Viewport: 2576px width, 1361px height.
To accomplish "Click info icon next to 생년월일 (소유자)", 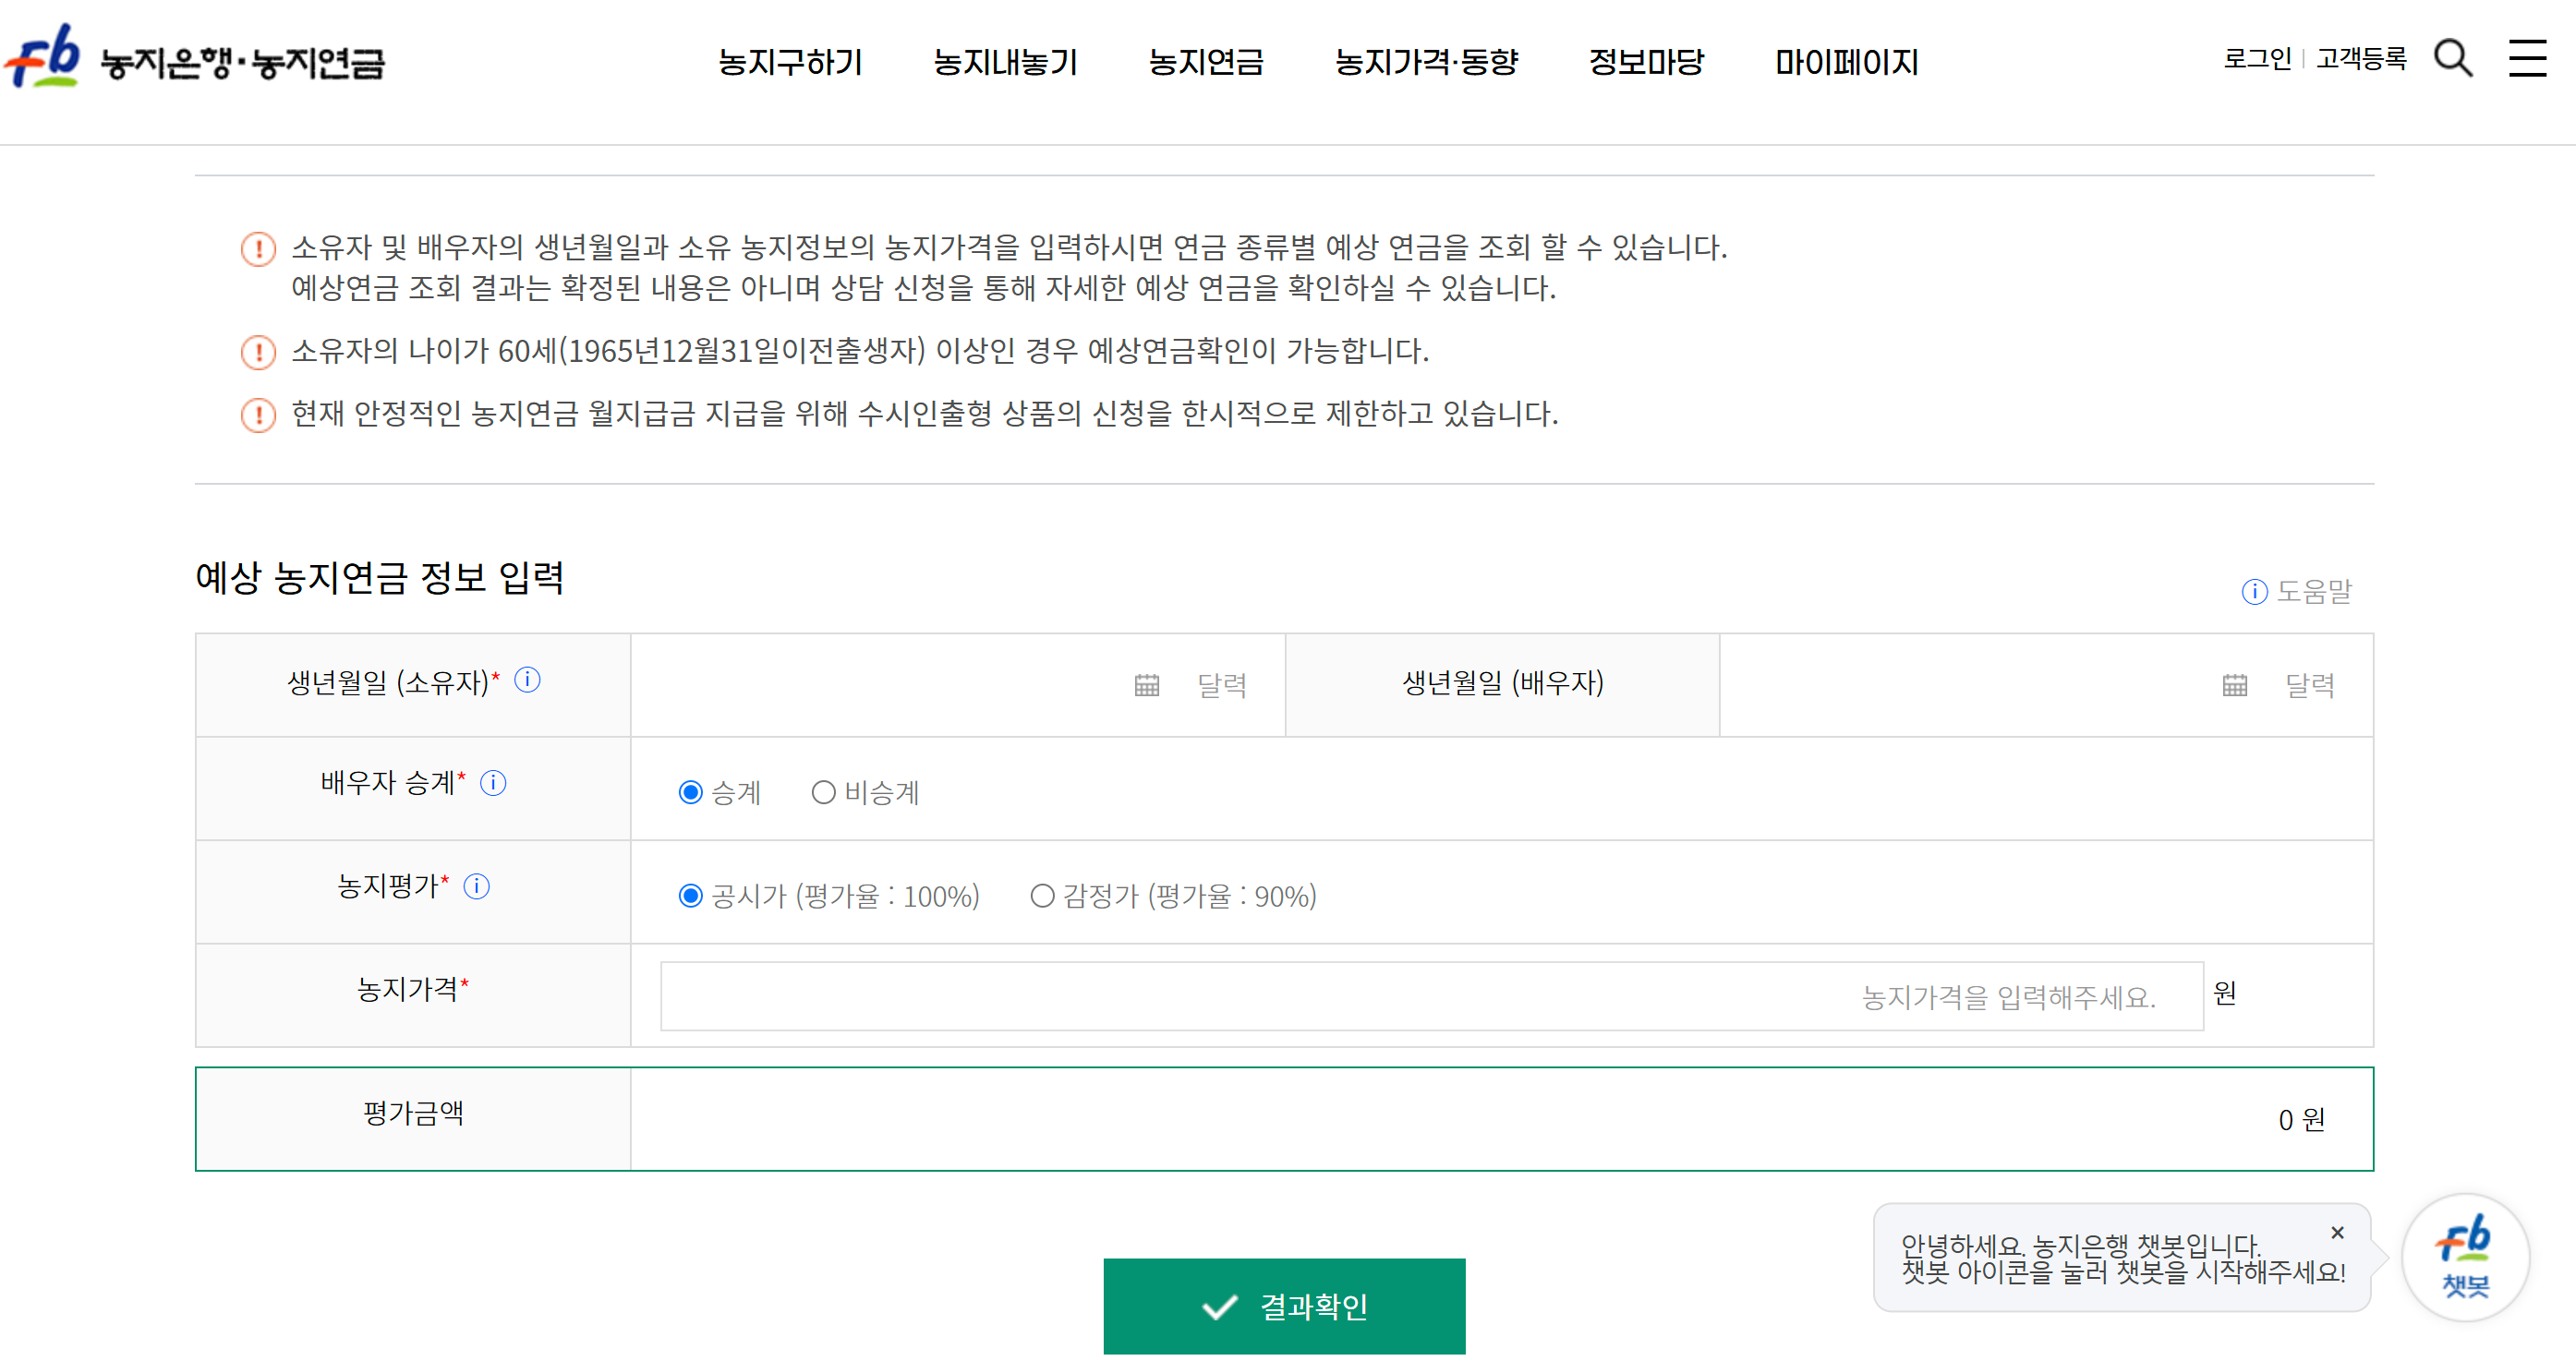I will 527,680.
